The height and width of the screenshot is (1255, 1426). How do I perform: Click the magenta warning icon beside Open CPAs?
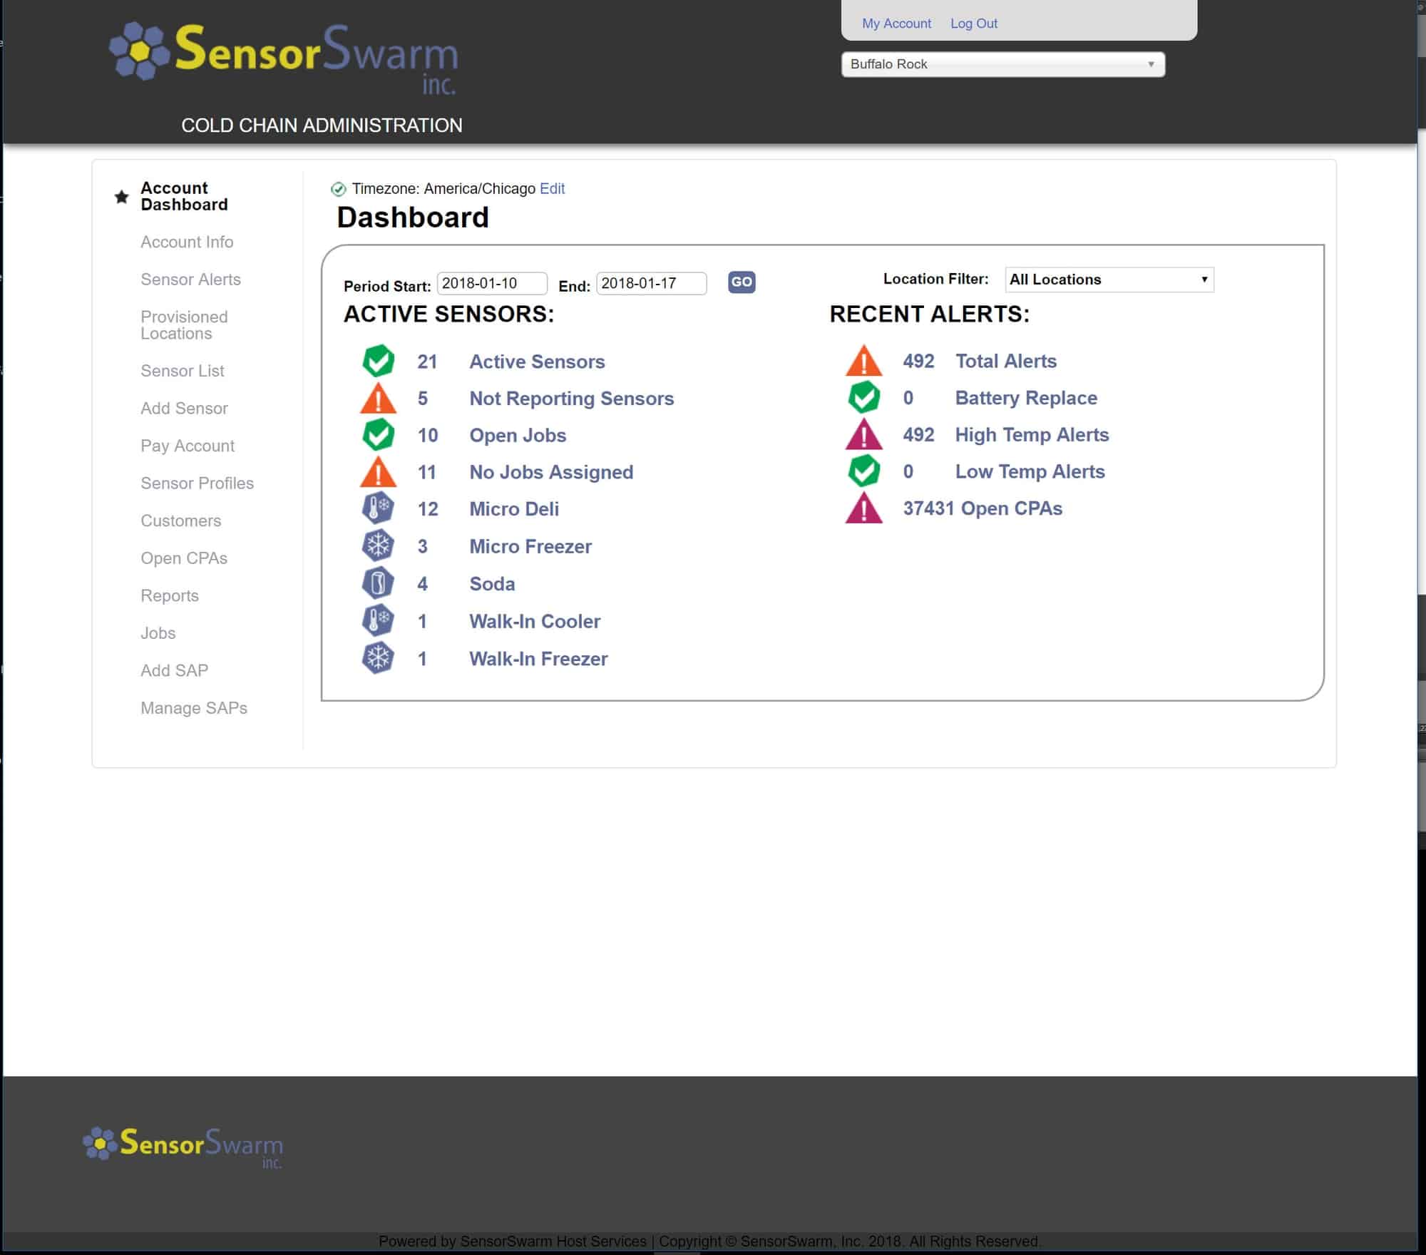[863, 509]
